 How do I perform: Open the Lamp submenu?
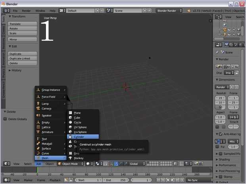coord(51,104)
